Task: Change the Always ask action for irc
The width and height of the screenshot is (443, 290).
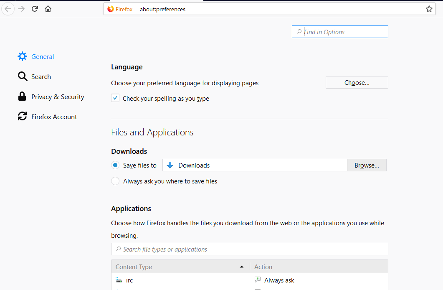Action: tap(278, 280)
